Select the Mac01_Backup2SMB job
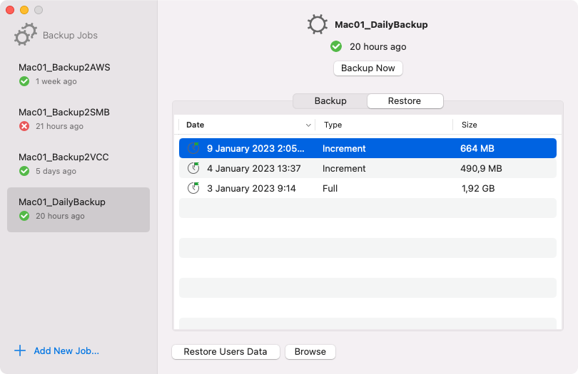The height and width of the screenshot is (374, 578). pos(64,113)
